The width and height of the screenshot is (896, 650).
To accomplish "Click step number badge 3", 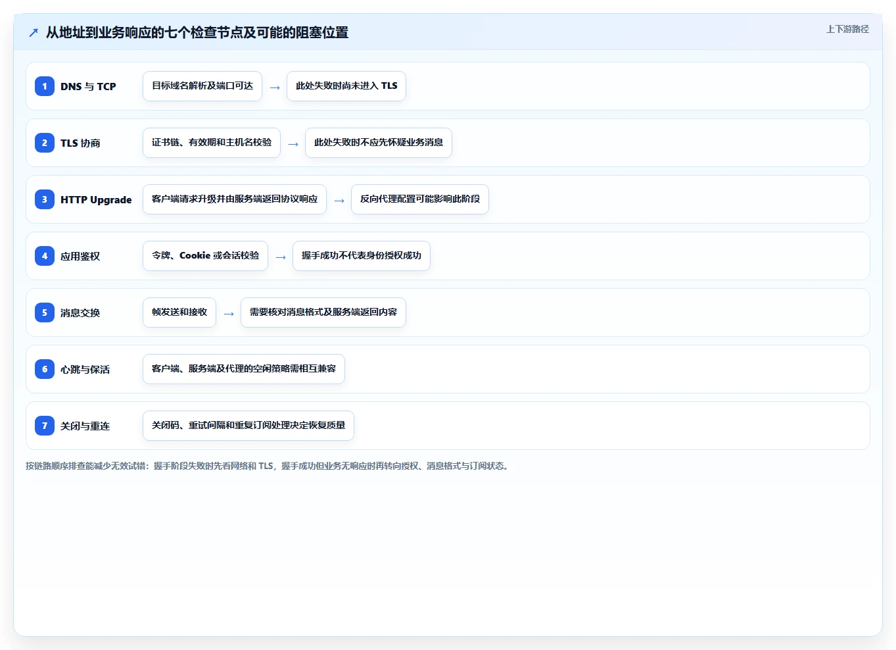I will point(45,199).
